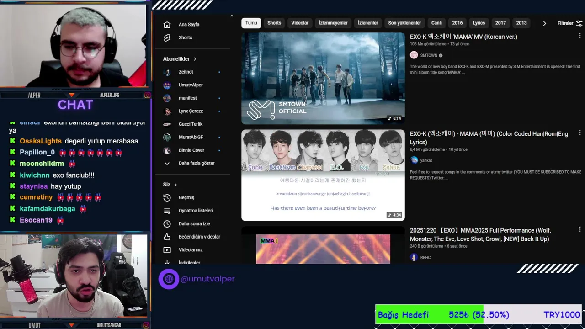Click cemretiny username in chat
The height and width of the screenshot is (329, 585).
(36, 197)
